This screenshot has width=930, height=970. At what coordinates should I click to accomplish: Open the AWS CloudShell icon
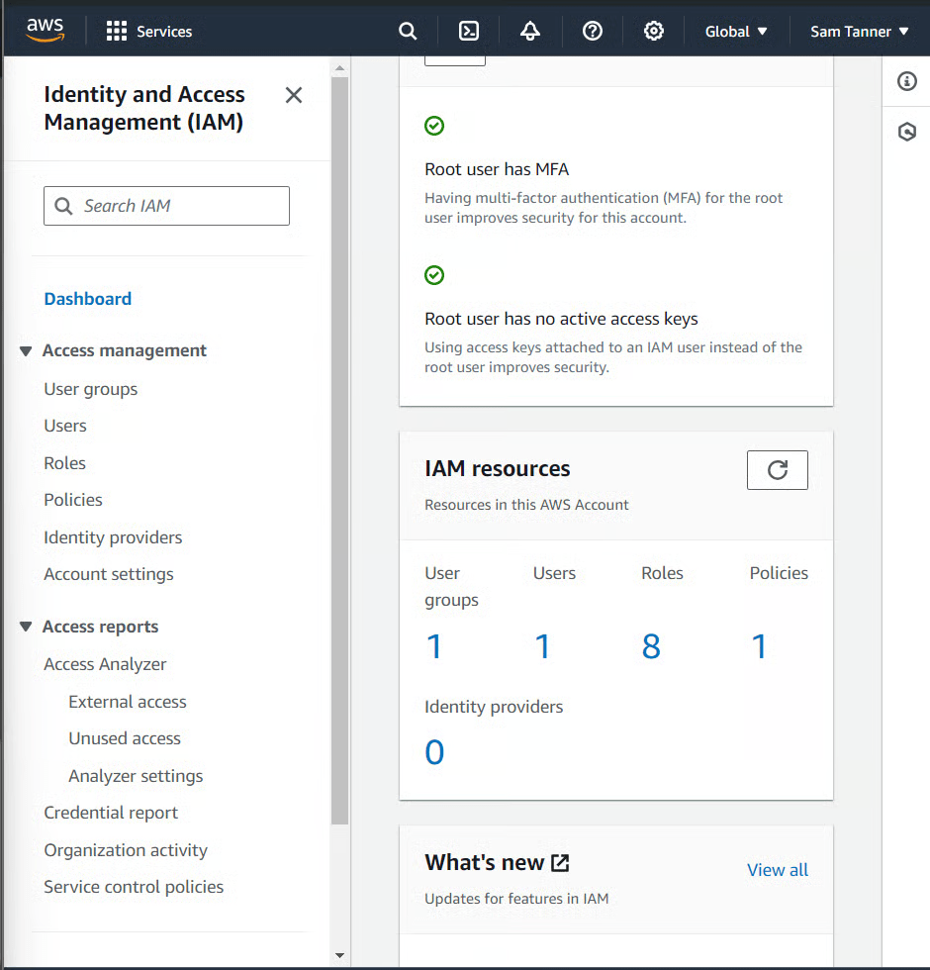pos(469,31)
